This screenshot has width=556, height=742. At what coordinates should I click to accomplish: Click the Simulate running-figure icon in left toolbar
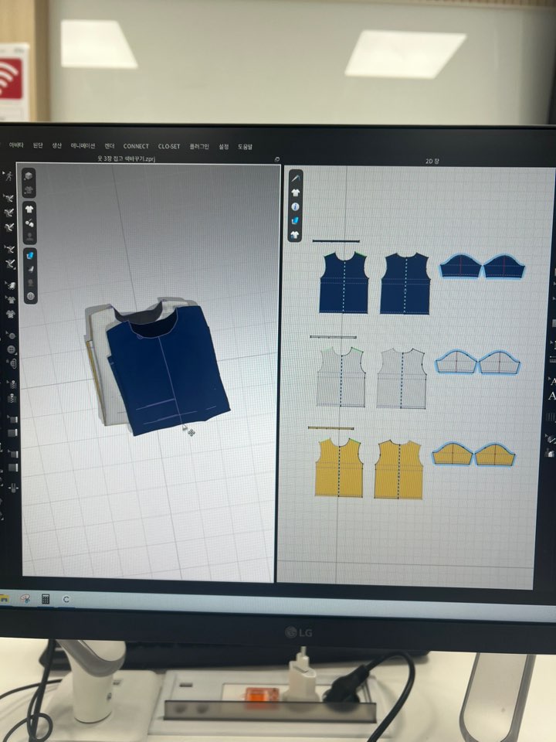point(8,176)
